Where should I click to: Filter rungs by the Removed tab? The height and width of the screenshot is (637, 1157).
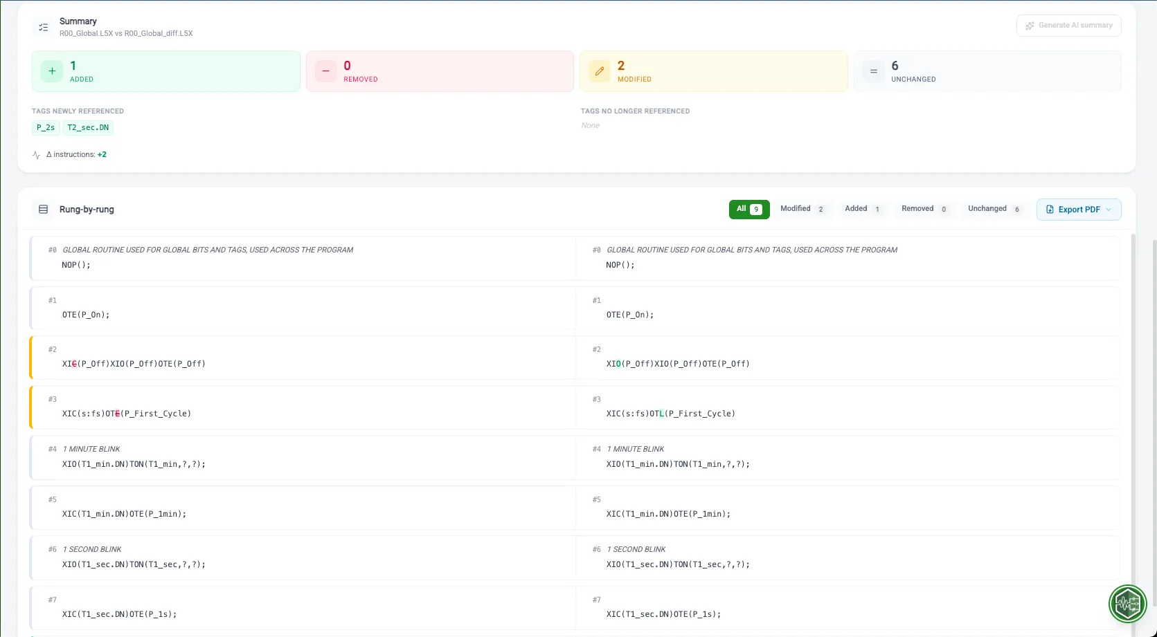click(x=925, y=209)
